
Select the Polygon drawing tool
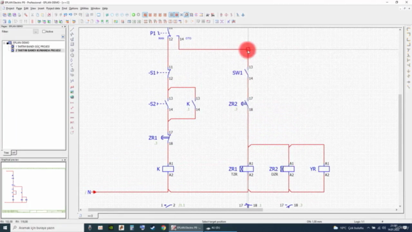click(72, 39)
